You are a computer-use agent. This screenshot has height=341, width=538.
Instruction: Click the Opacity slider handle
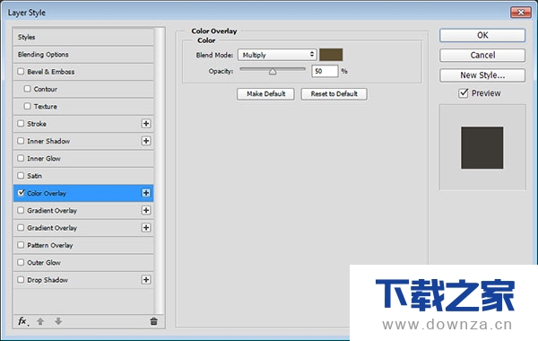(x=273, y=72)
